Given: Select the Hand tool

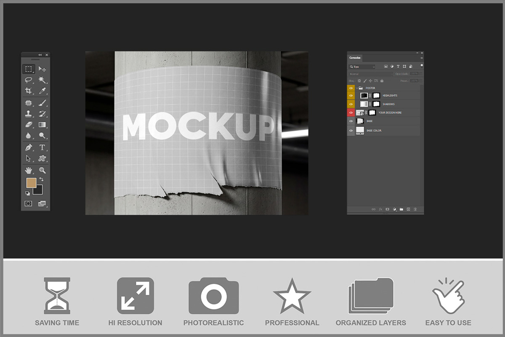Looking at the screenshot, I should coord(29,171).
